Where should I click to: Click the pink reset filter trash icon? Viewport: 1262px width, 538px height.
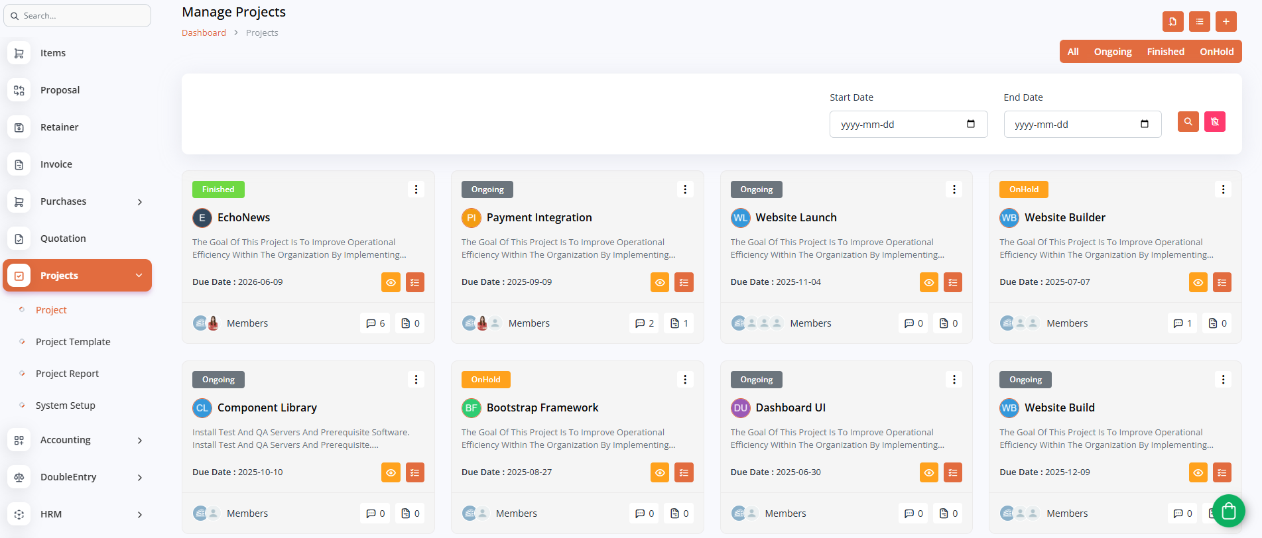pyautogui.click(x=1214, y=122)
